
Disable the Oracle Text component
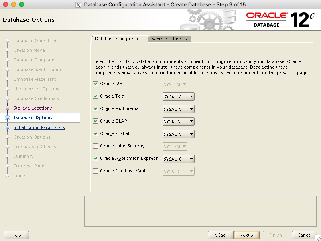point(96,96)
